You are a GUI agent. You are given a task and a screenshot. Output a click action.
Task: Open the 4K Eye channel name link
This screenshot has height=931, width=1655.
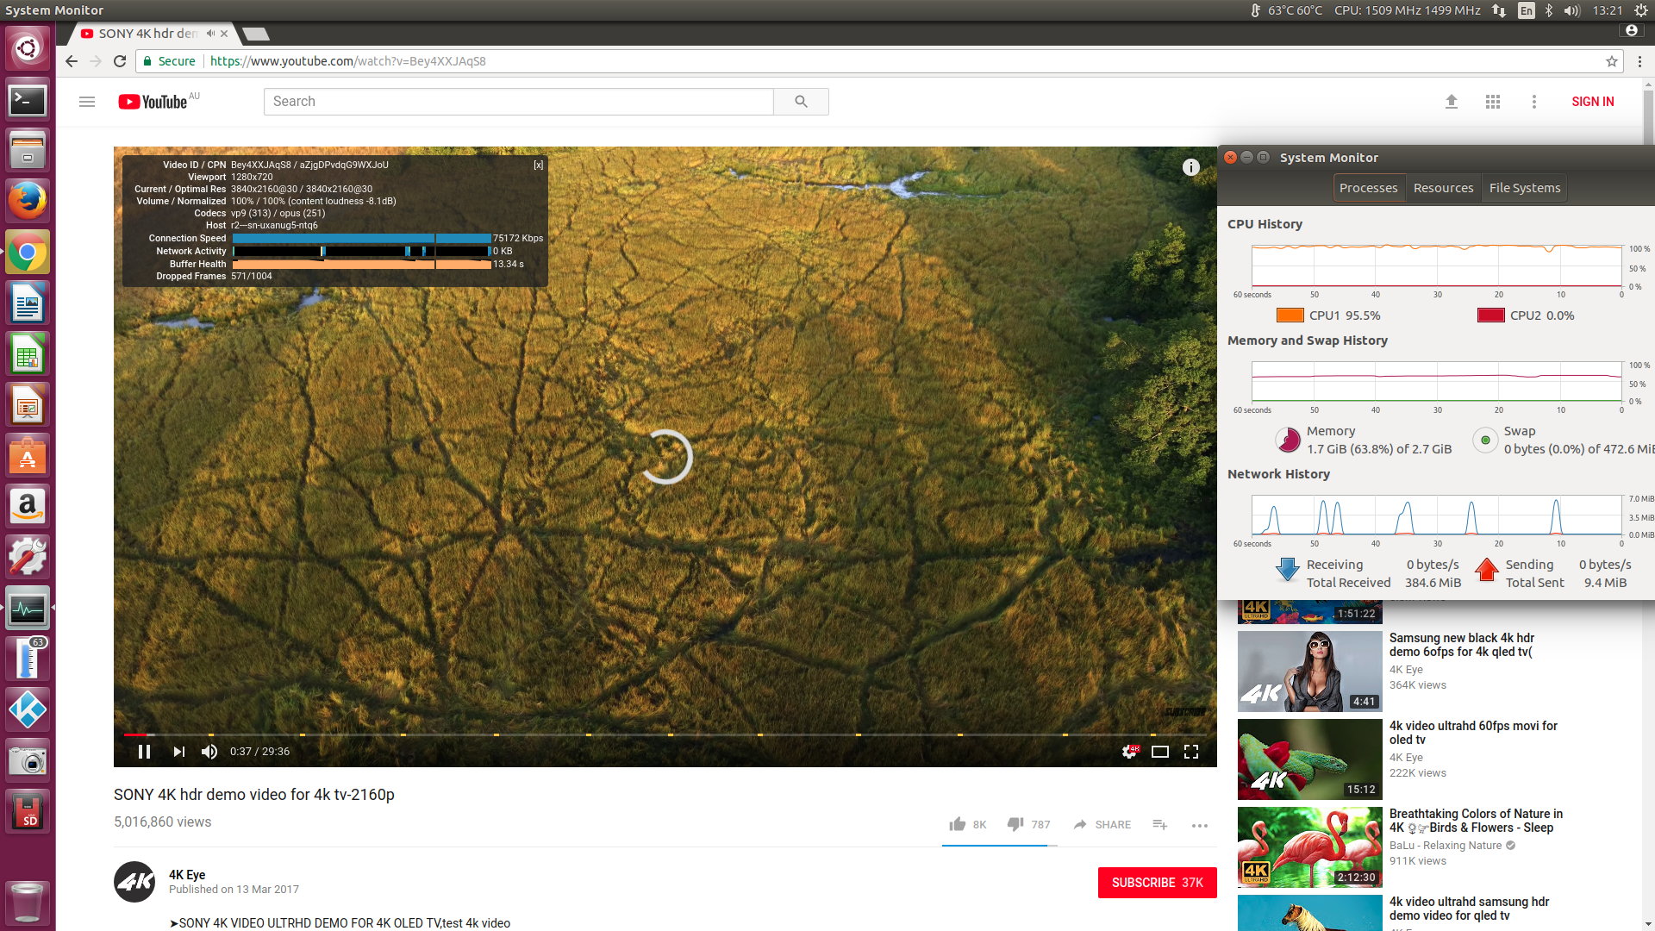pyautogui.click(x=187, y=874)
